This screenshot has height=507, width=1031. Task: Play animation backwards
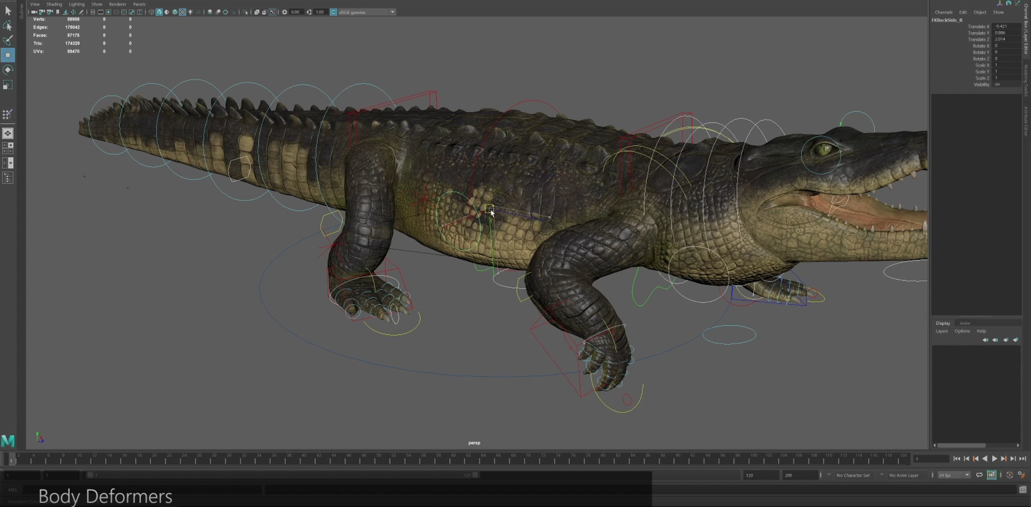click(x=985, y=459)
